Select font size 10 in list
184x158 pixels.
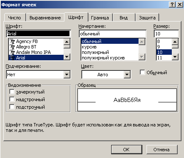(164, 52)
